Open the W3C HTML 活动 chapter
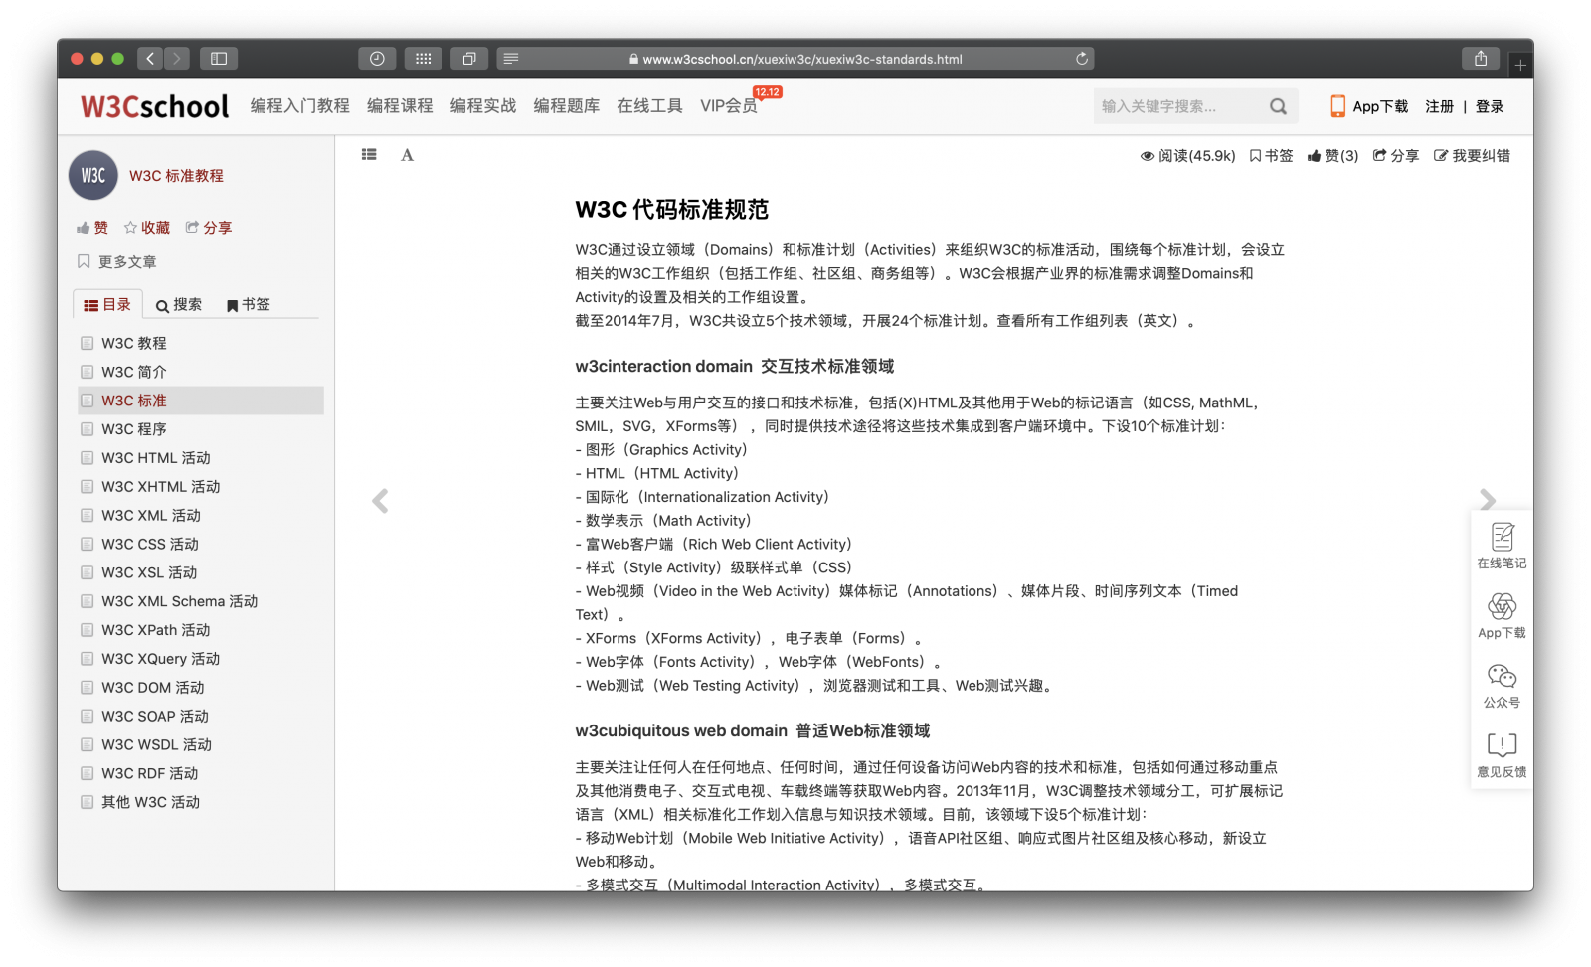 [156, 458]
